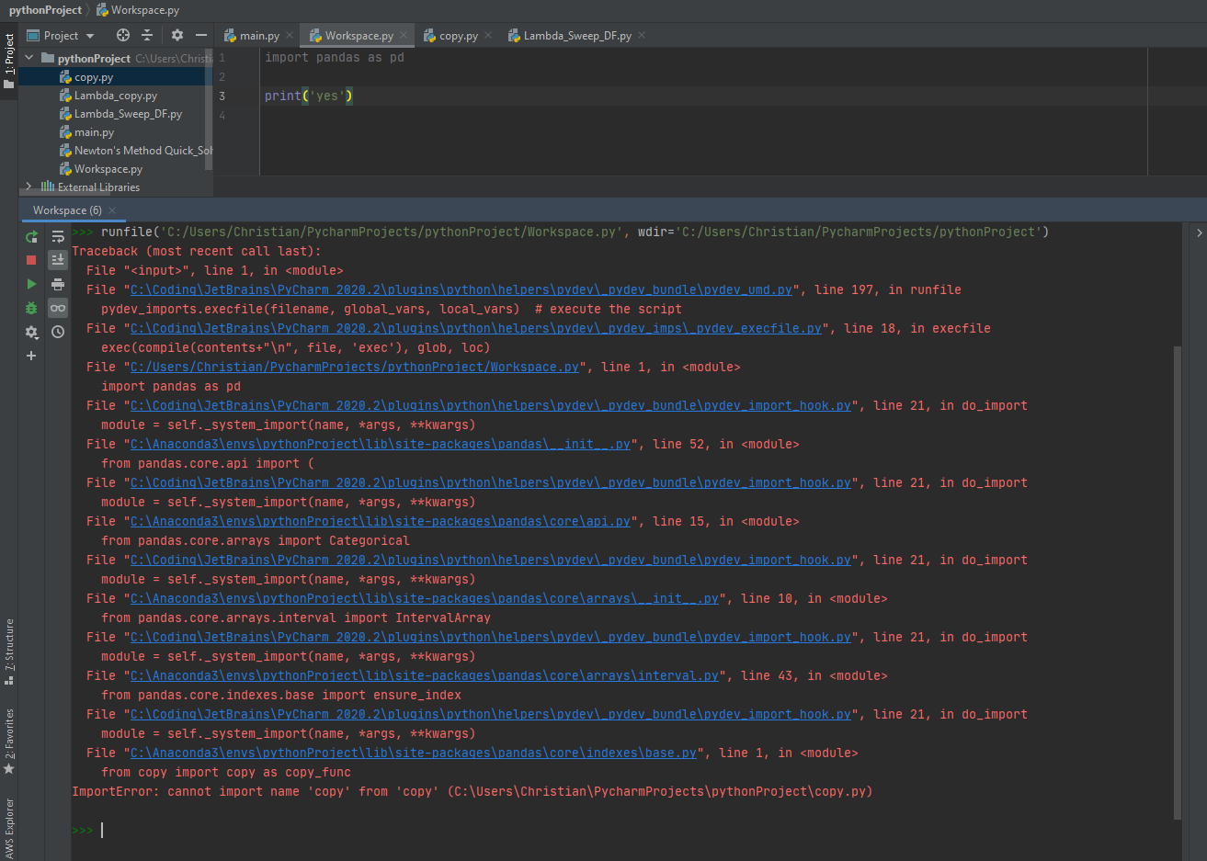Click Workspace.py in the breadcrumb bar
This screenshot has height=861, width=1207.
click(x=138, y=10)
